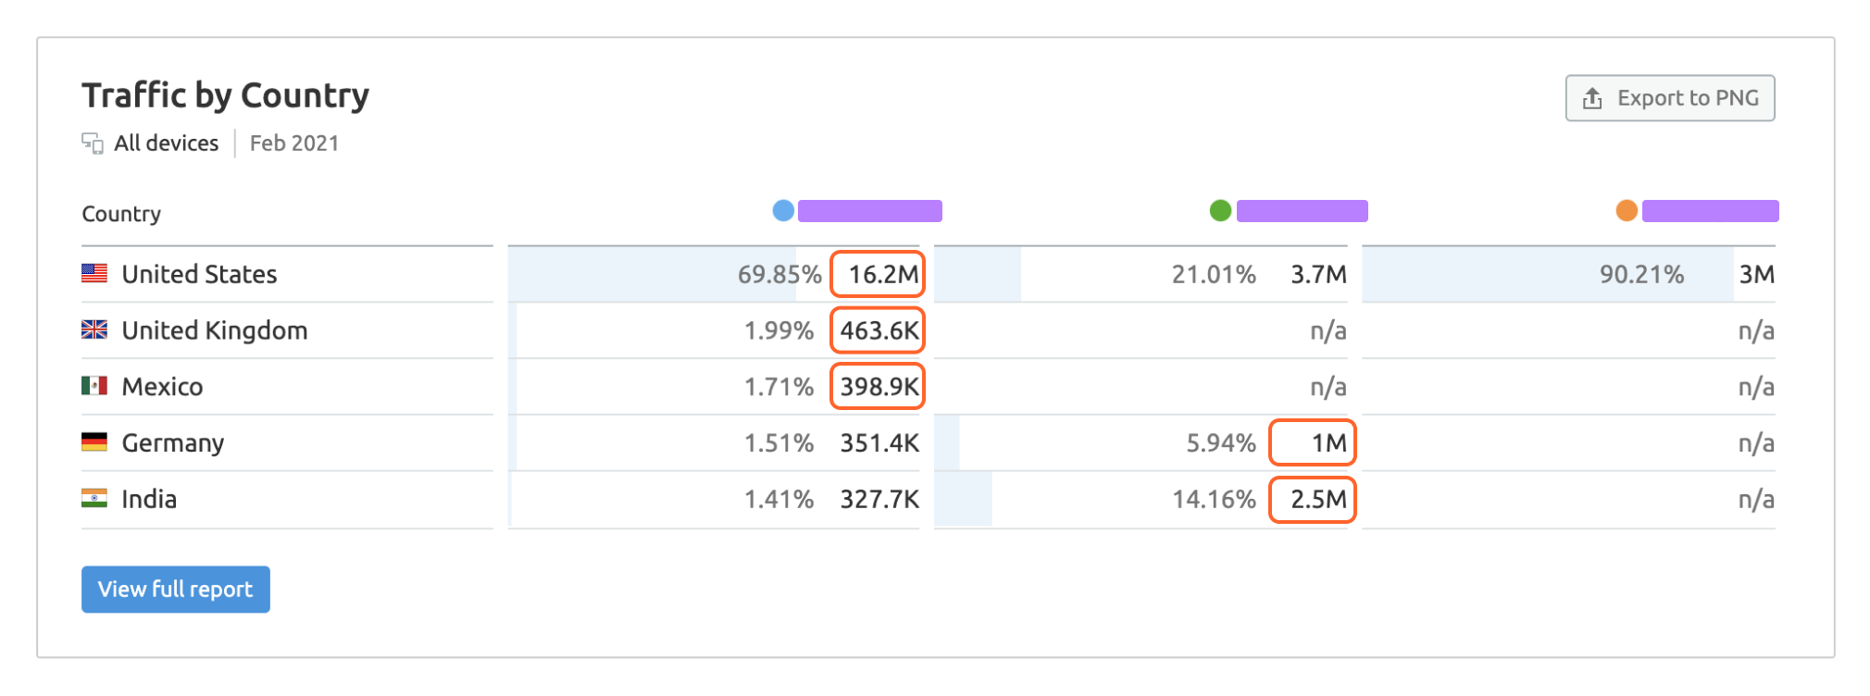The width and height of the screenshot is (1870, 696).
Task: Click the 398.9K Mexico traffic value
Action: tap(879, 386)
